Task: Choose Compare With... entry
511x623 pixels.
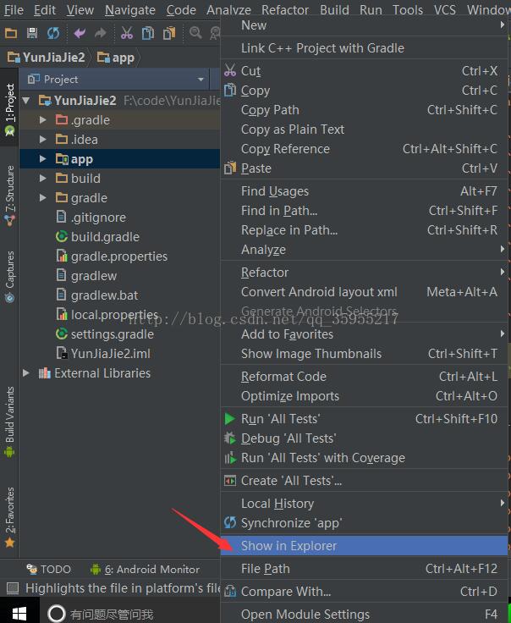Action: pos(364,592)
